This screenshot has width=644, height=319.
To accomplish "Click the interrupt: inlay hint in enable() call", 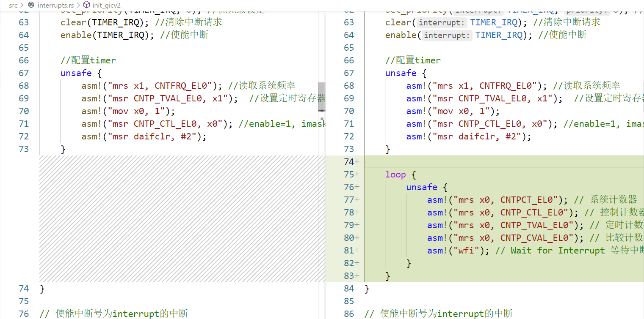I will (448, 35).
